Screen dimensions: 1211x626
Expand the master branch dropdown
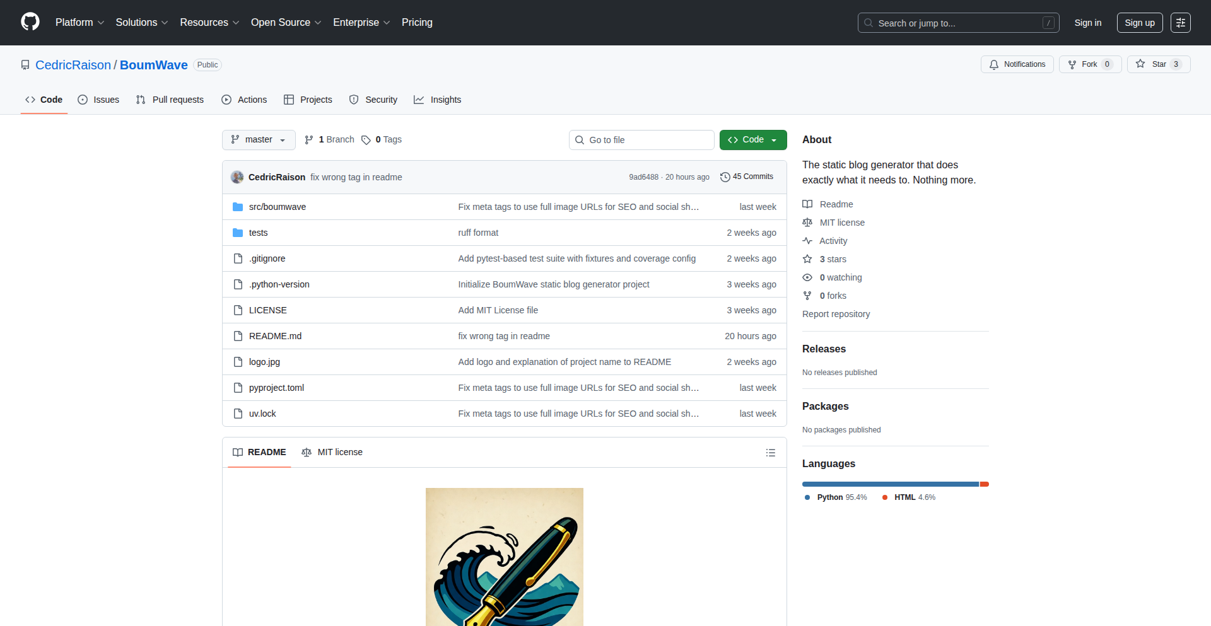pyautogui.click(x=259, y=140)
